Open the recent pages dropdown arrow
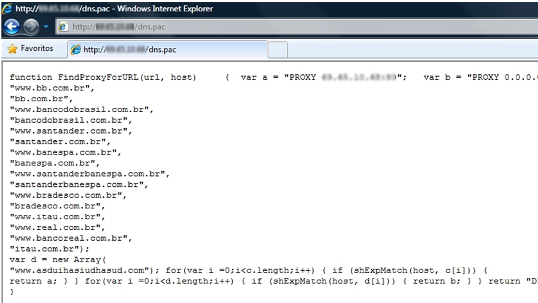Image resolution: width=538 pixels, height=303 pixels. point(46,26)
